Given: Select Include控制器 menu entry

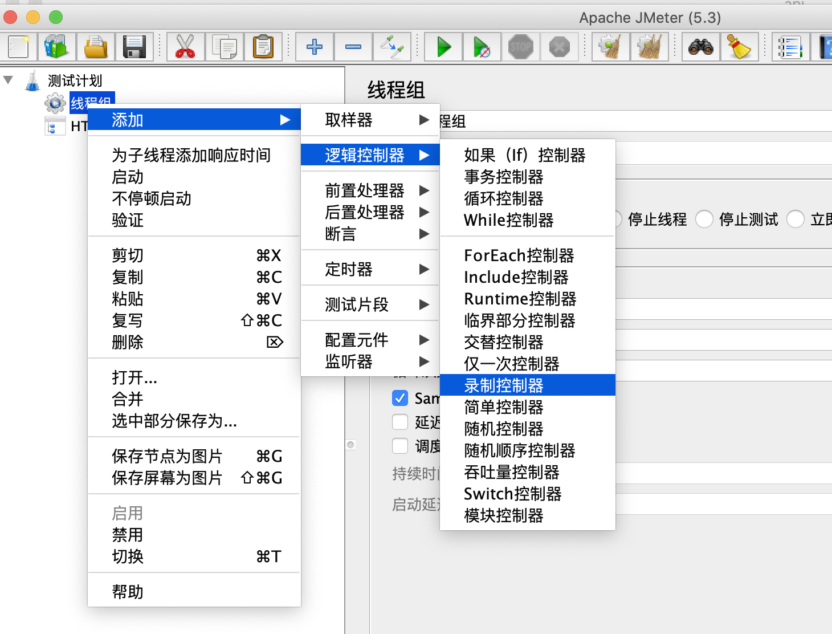Looking at the screenshot, I should [x=528, y=277].
